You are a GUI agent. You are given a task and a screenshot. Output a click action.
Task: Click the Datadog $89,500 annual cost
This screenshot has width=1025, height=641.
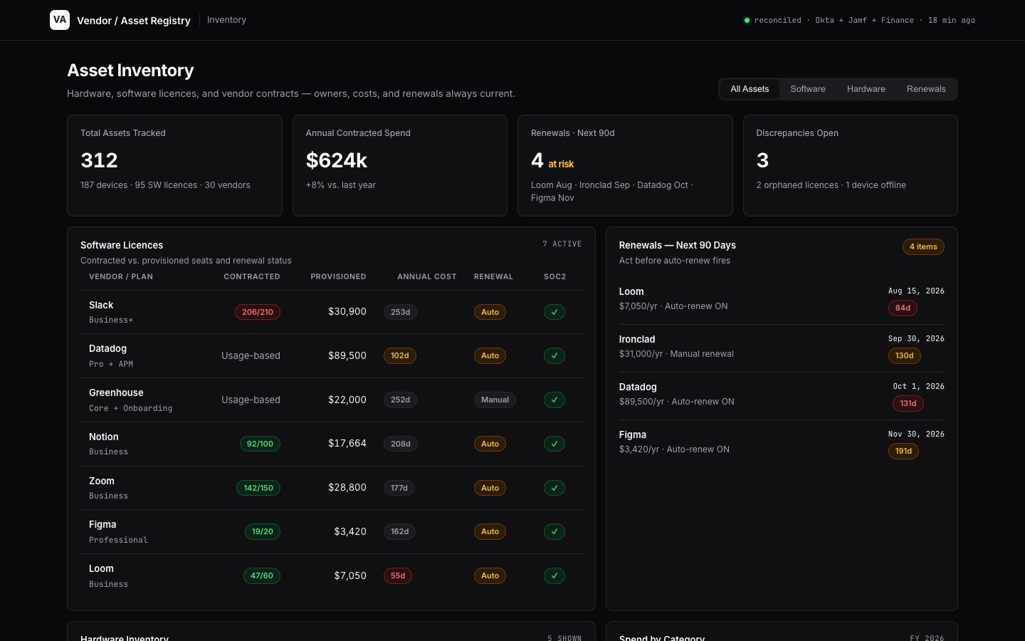tap(347, 355)
